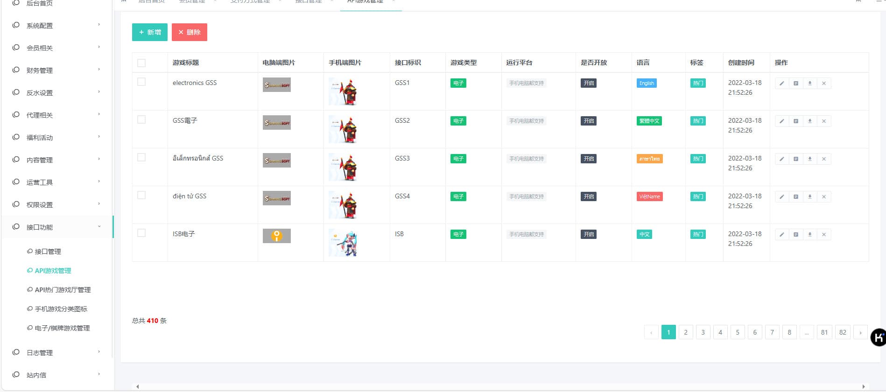Viewport: 886px width, 392px height.
Task: Click the download icon in the ISB row
Action: (809, 235)
